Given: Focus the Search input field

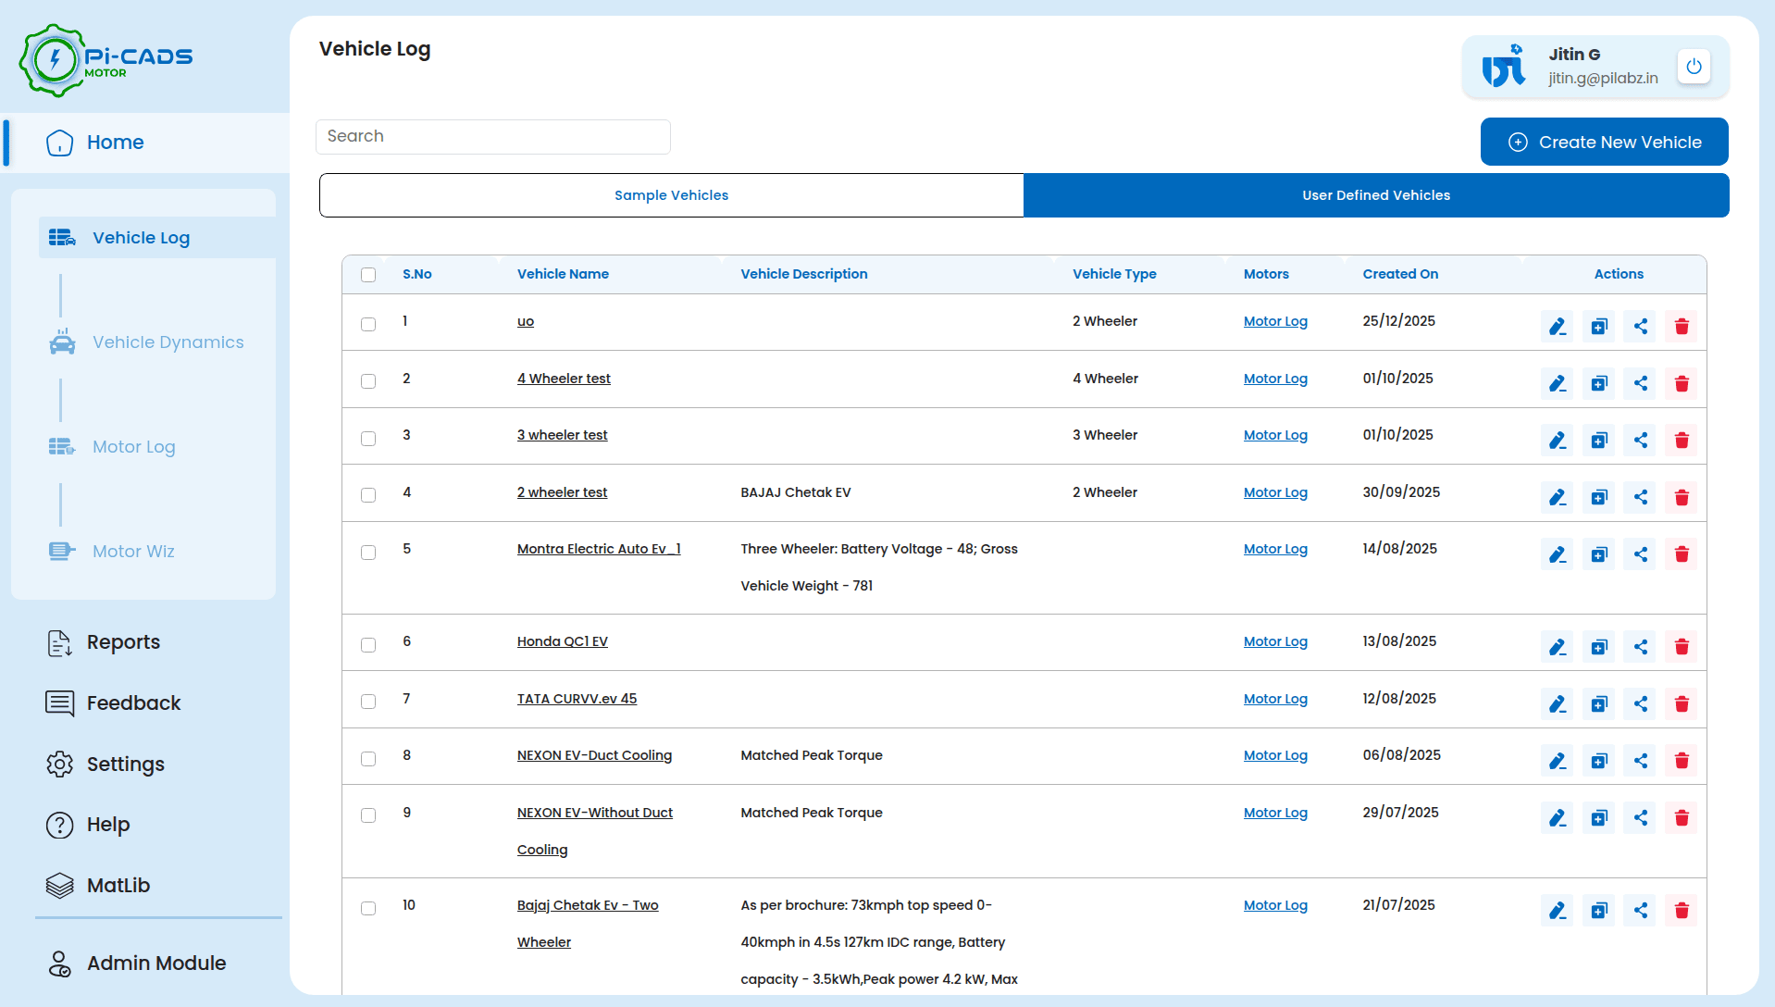Looking at the screenshot, I should click(492, 137).
